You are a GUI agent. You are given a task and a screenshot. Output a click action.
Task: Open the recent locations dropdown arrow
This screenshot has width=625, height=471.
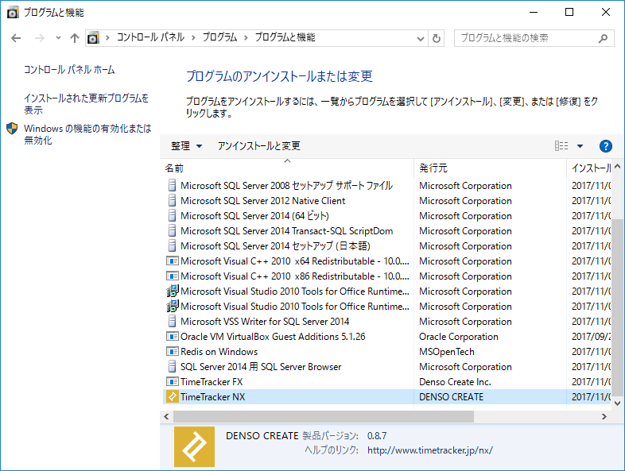(x=58, y=38)
